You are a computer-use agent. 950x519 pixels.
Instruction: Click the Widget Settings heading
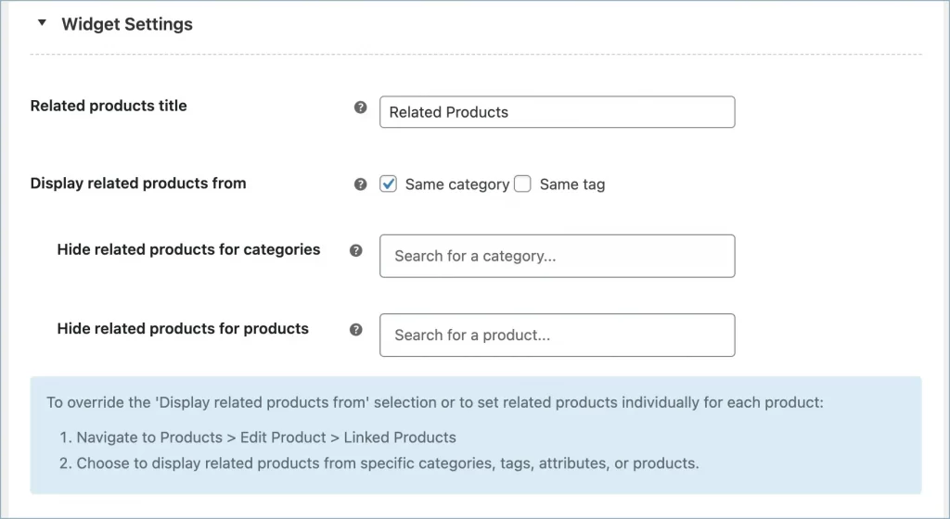tap(127, 25)
